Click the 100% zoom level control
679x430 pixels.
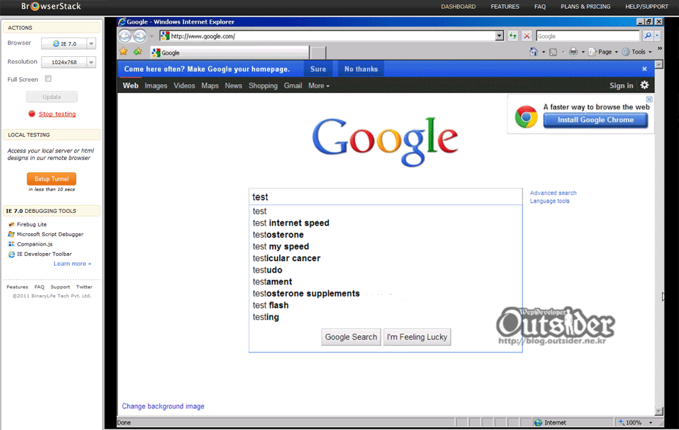pyautogui.click(x=630, y=423)
